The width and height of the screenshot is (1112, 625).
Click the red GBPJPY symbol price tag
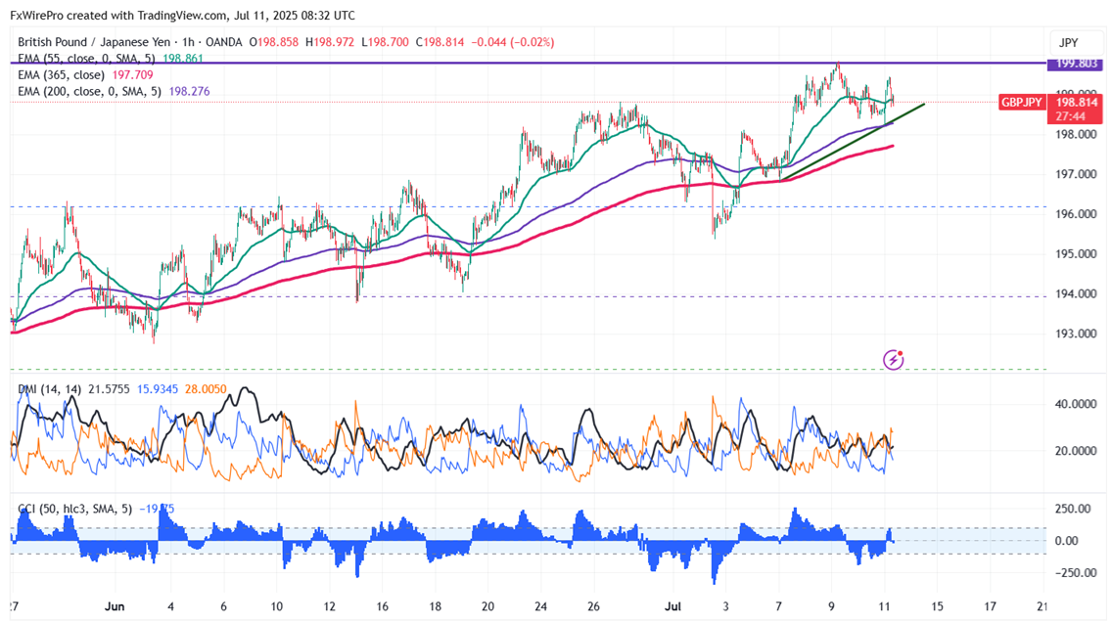coord(1021,102)
